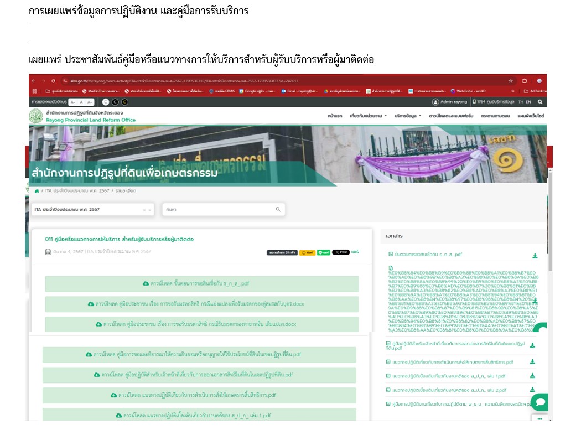Click the ค้นหา search input field
Screen dimensions: 581x445
click(224, 210)
